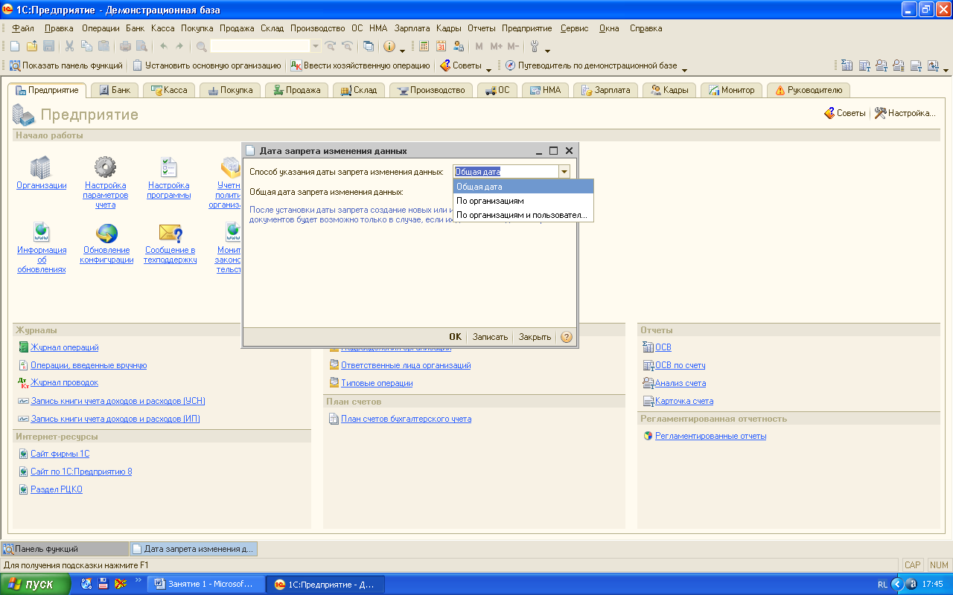This screenshot has width=953, height=595.
Task: Click the пуск Start button
Action: pyautogui.click(x=36, y=585)
